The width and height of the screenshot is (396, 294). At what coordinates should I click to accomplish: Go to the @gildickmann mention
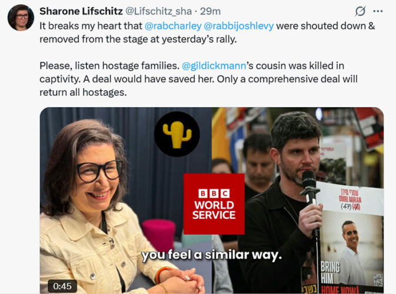214,66
